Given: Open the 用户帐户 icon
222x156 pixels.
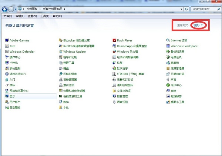Looking at the screenshot, I should point(7,102).
